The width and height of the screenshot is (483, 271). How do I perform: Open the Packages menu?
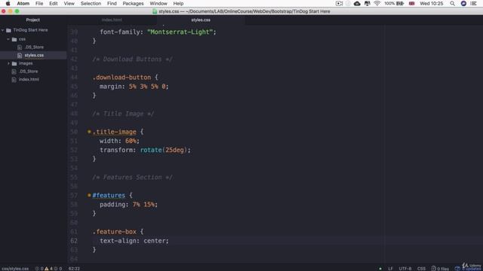133,3
